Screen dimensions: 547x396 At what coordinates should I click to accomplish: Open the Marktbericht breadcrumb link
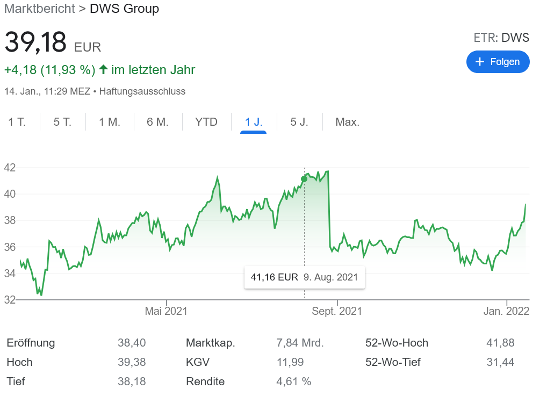pyautogui.click(x=40, y=9)
